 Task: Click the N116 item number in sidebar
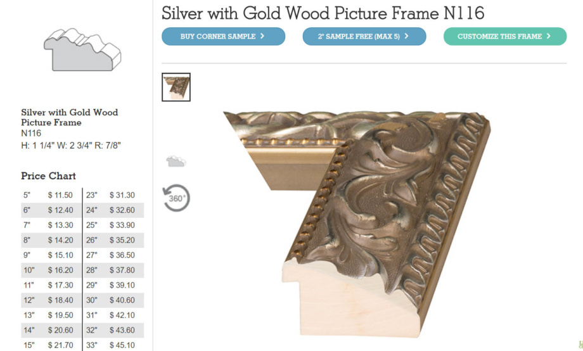[x=31, y=134]
